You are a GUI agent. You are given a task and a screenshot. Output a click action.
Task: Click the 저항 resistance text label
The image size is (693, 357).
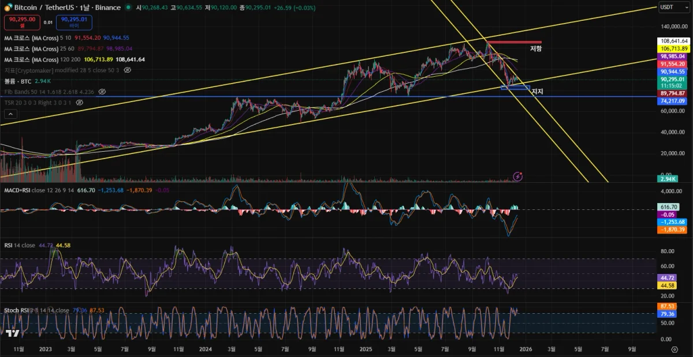coord(536,48)
